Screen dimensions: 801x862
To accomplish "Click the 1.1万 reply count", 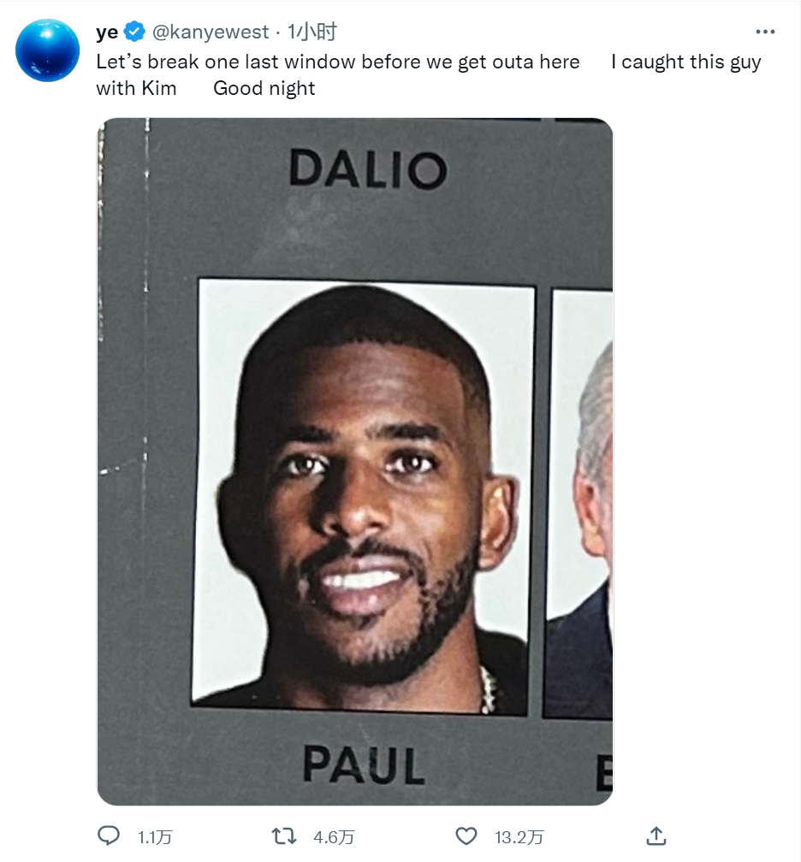I will pyautogui.click(x=155, y=837).
